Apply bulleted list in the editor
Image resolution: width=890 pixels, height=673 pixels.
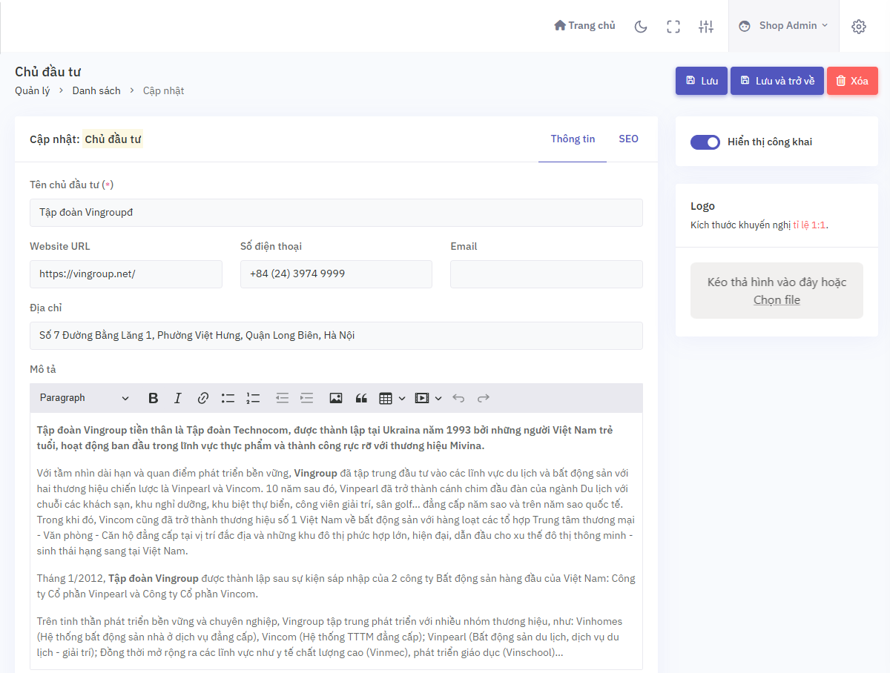(228, 398)
